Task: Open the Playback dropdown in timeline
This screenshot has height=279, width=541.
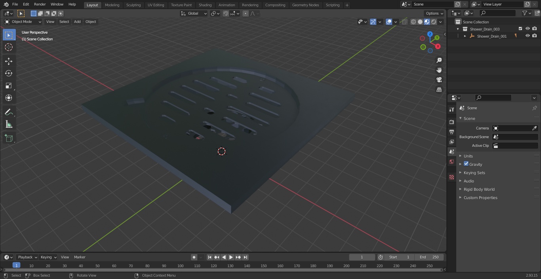Action: (27, 257)
